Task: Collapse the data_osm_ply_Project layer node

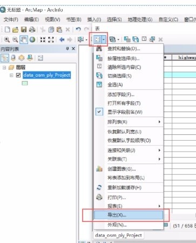Action: 11,75
